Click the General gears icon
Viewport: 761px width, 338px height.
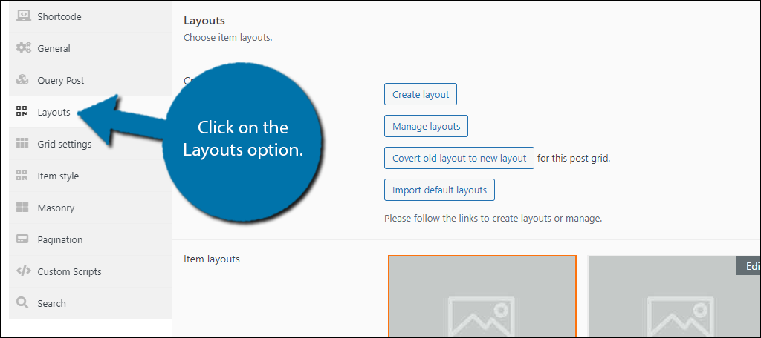(x=23, y=48)
